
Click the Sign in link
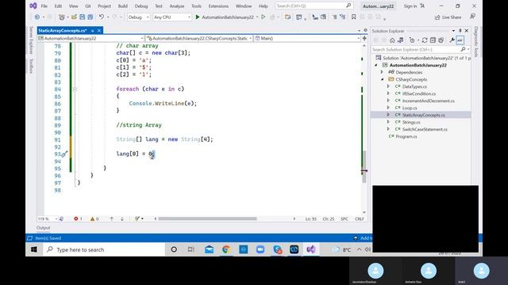[x=410, y=6]
